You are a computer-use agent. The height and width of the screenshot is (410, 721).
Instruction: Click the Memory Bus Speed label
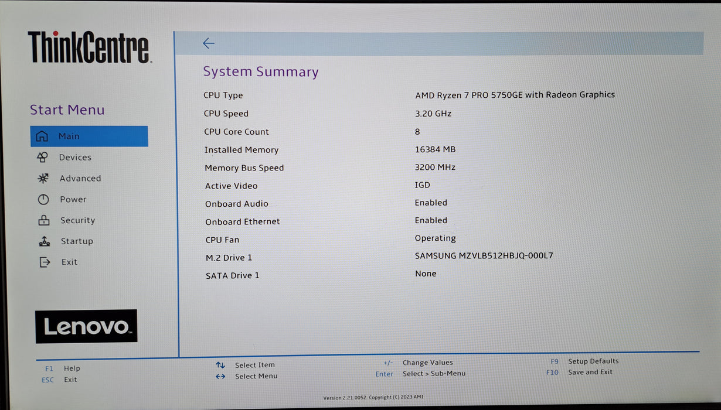pyautogui.click(x=244, y=168)
